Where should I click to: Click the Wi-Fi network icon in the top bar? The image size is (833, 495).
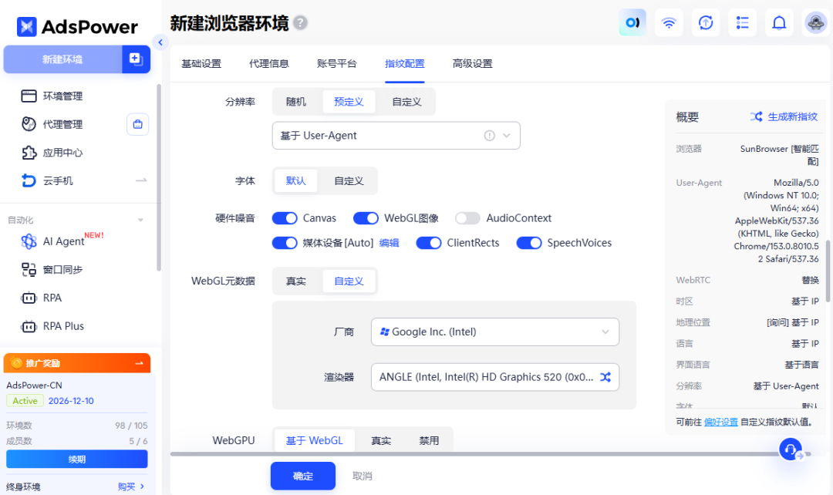click(x=669, y=23)
